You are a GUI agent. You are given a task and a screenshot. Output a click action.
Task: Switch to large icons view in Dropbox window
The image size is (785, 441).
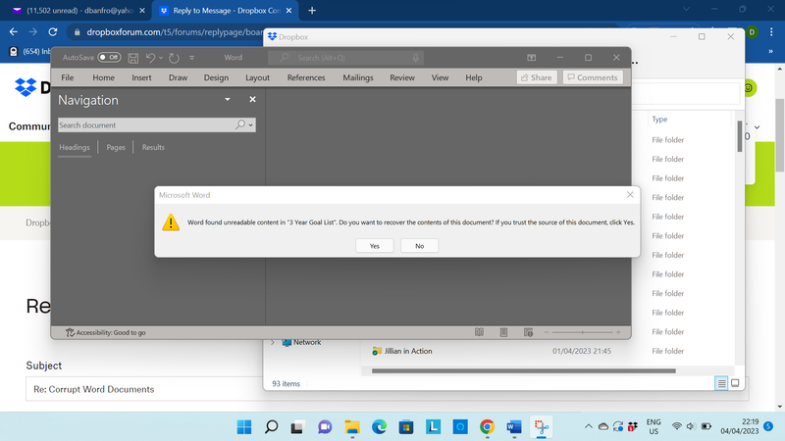point(735,383)
